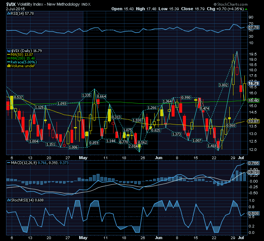Click the Retrace(5.00%) legend text

[x=23, y=62]
